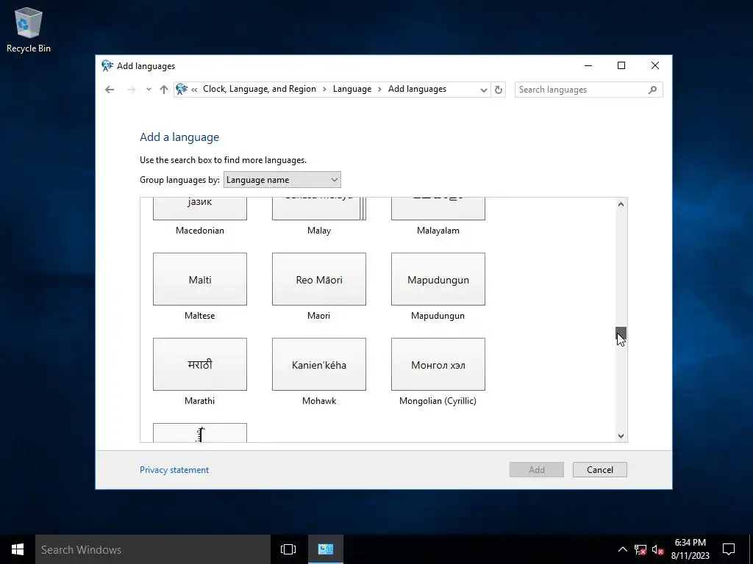753x564 pixels.
Task: Open the Recycle Bin desktop icon
Action: (29, 29)
